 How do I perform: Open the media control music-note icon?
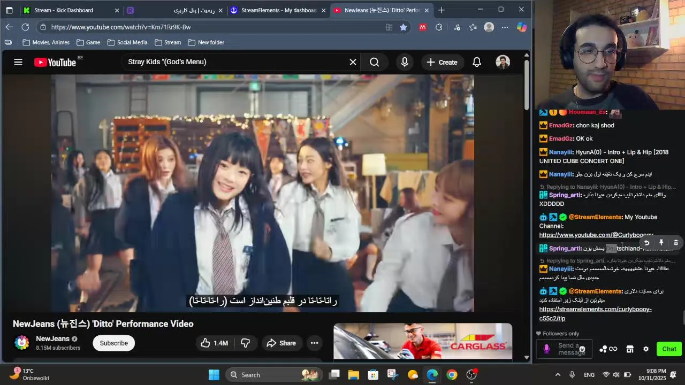point(456,27)
